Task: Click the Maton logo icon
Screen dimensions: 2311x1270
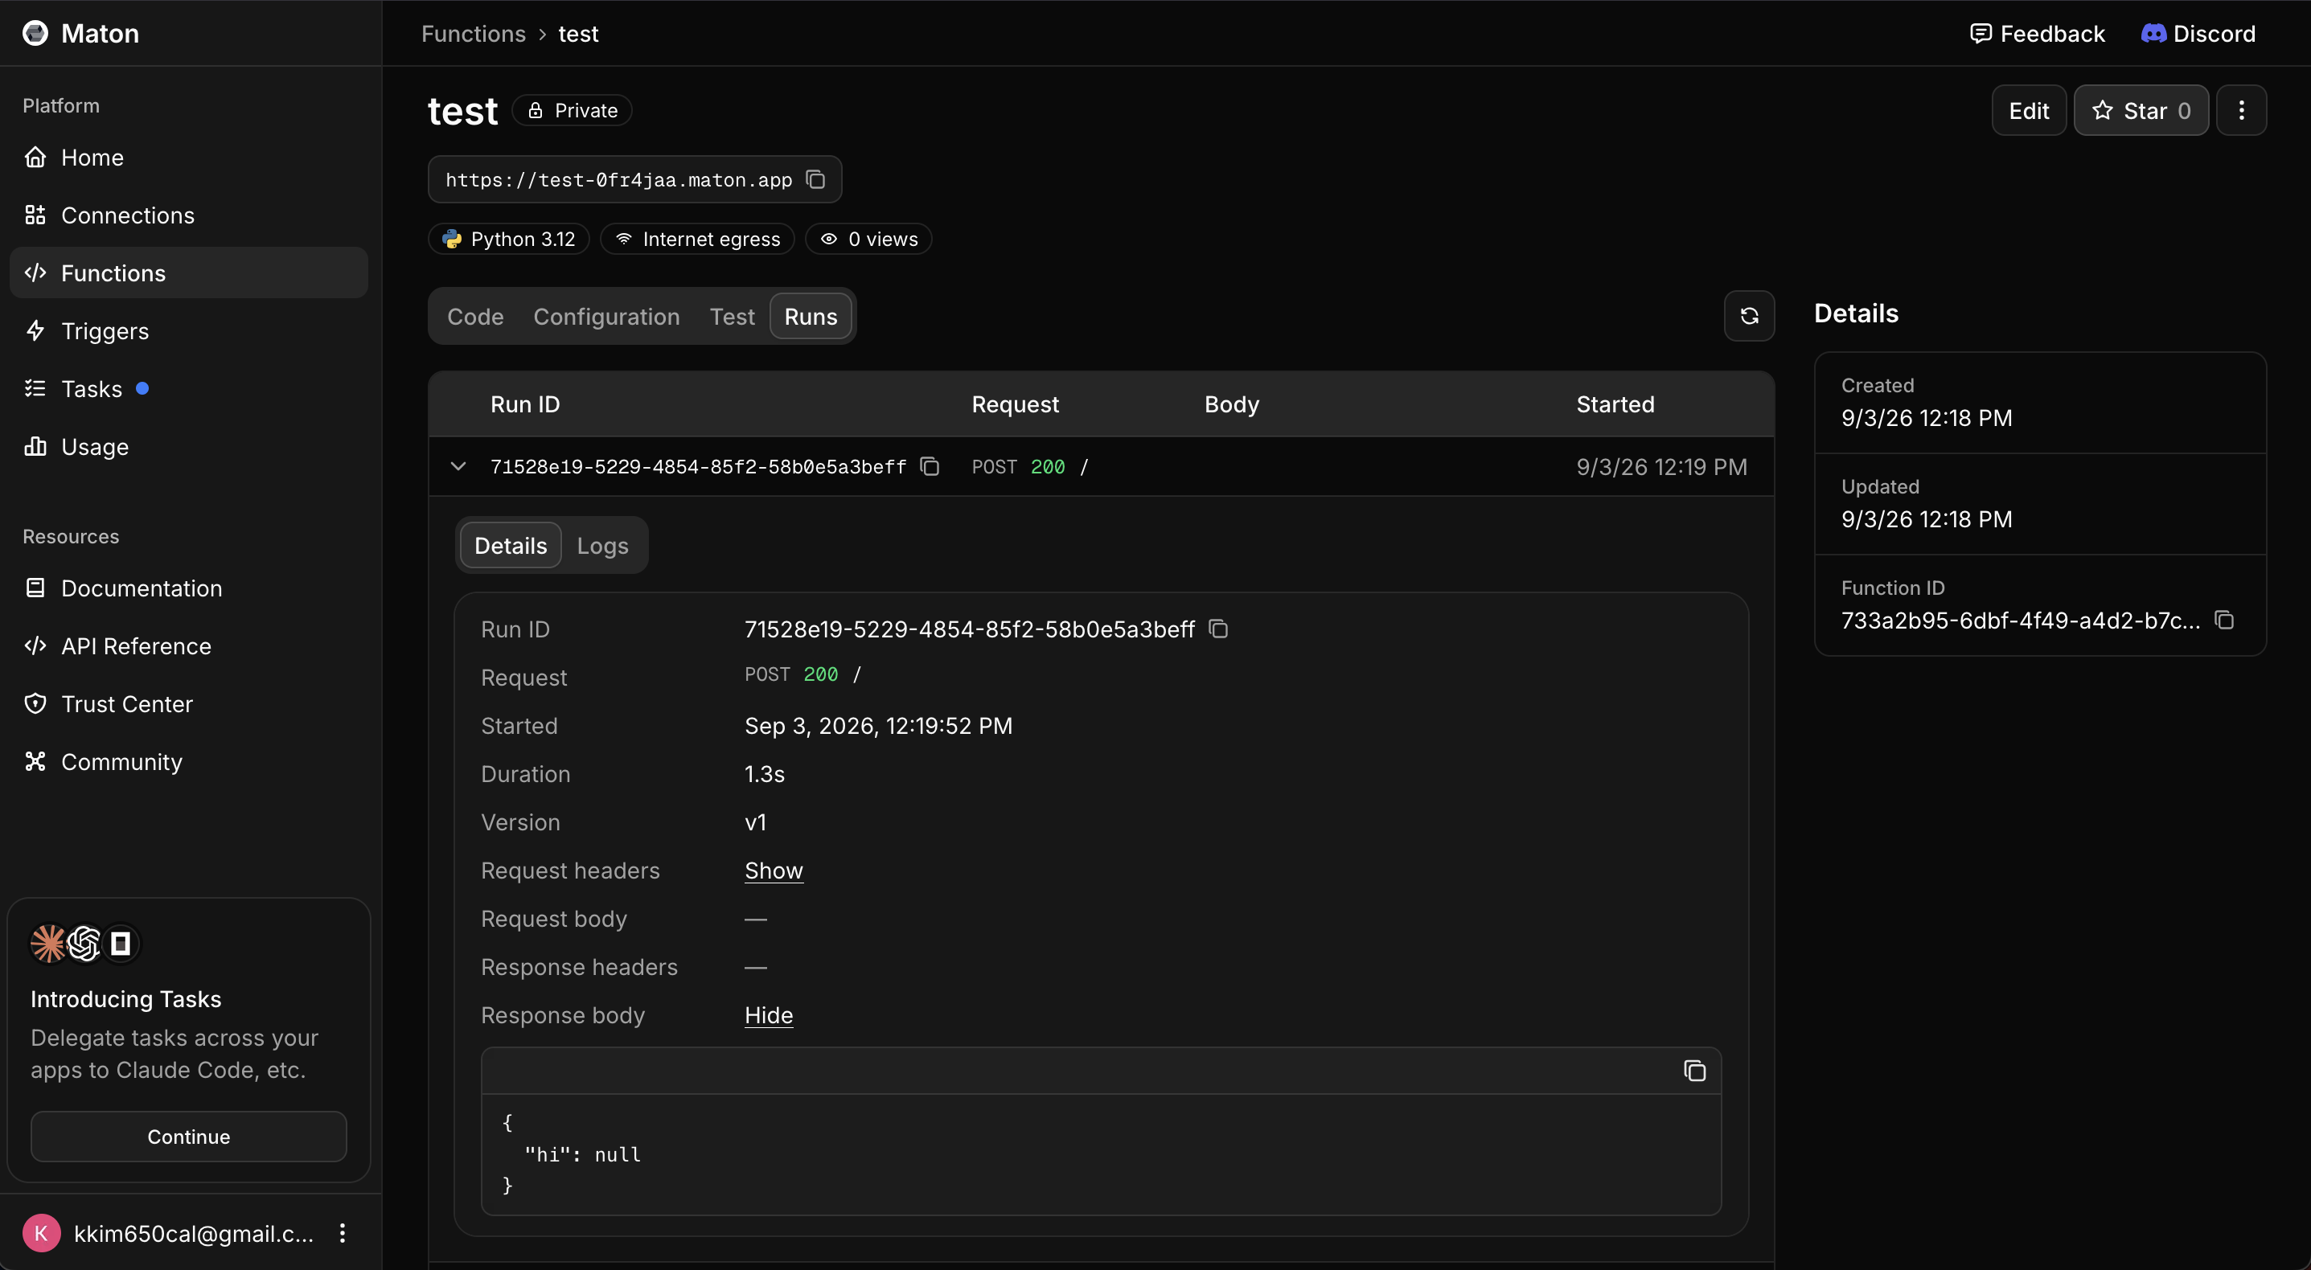Action: [x=35, y=33]
